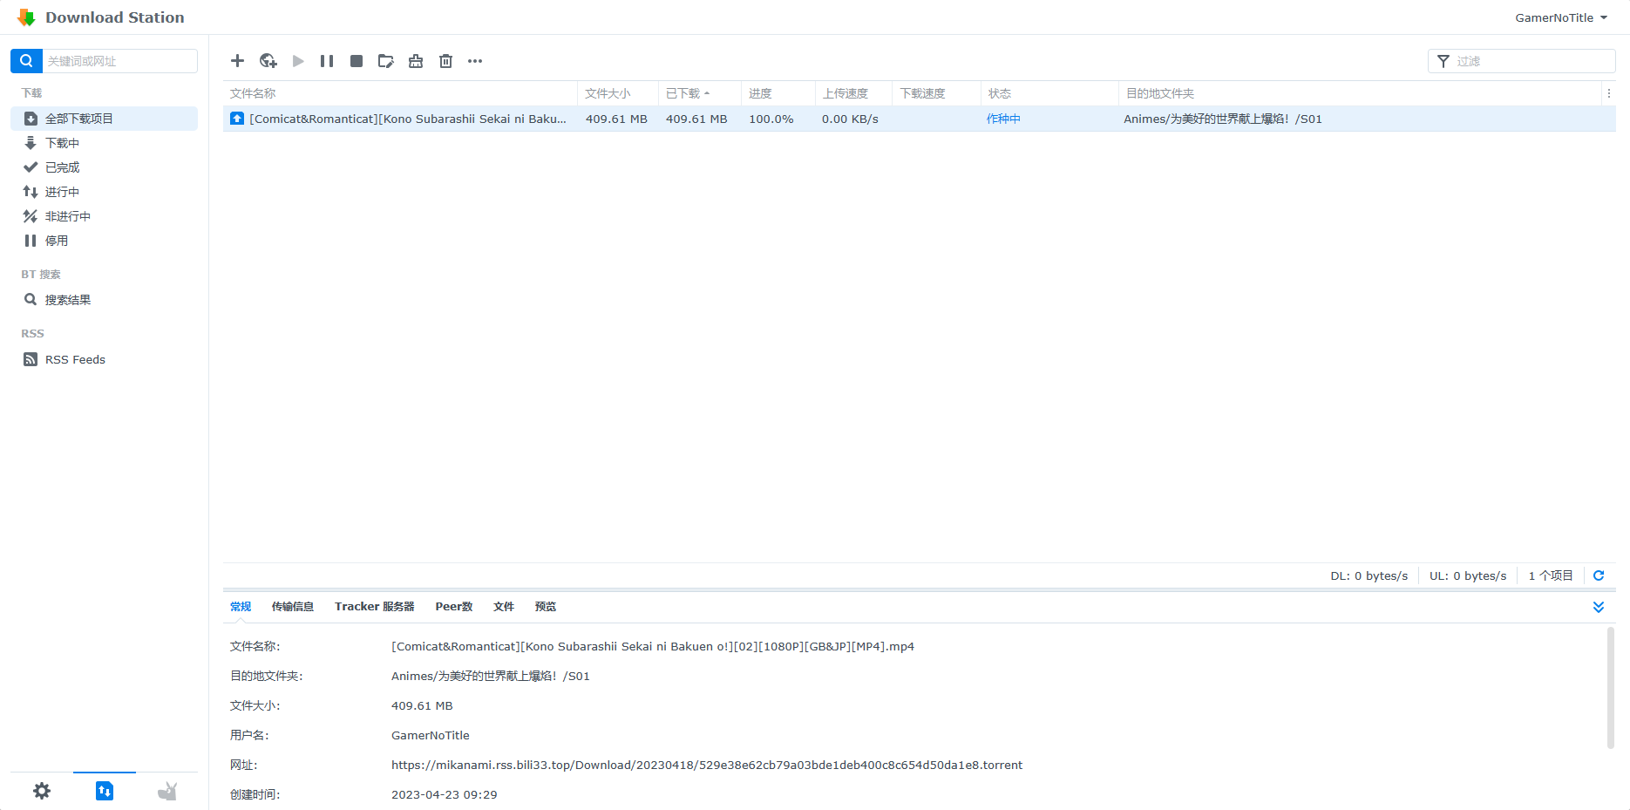The width and height of the screenshot is (1630, 810).
Task: Click the 过滤 filter input field
Action: coord(1530,61)
